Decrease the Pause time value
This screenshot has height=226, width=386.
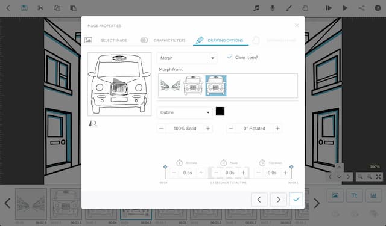point(216,173)
